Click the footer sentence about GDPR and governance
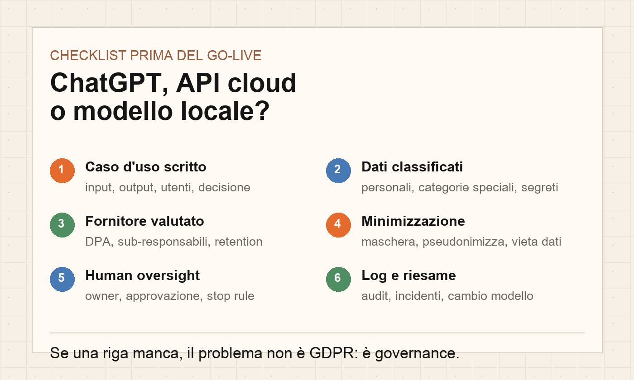634x380 pixels. pos(255,353)
